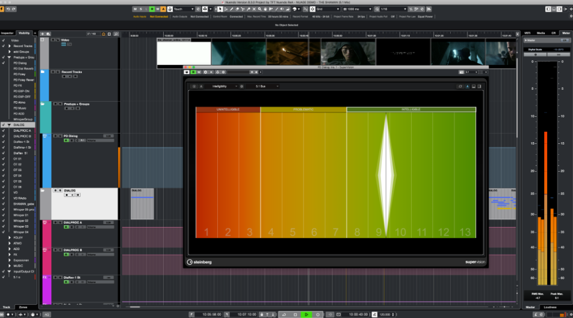Click left locator time 10:05:58:00

tap(212, 314)
